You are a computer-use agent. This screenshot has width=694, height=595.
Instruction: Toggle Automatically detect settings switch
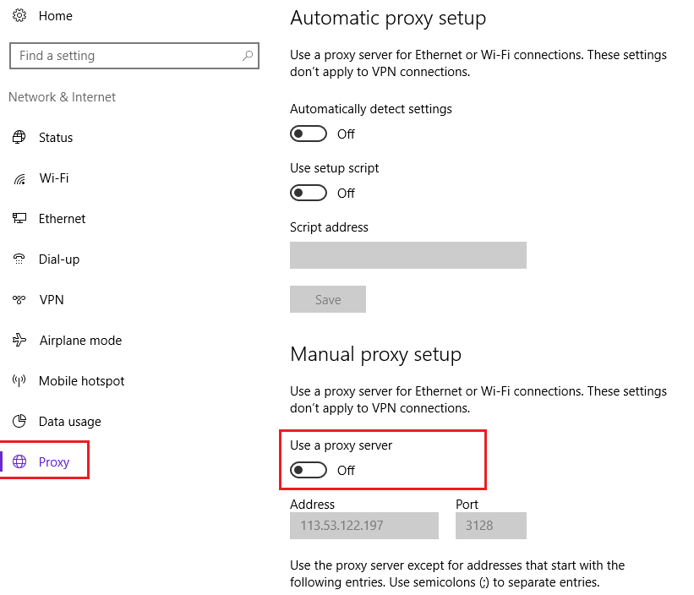pos(309,134)
